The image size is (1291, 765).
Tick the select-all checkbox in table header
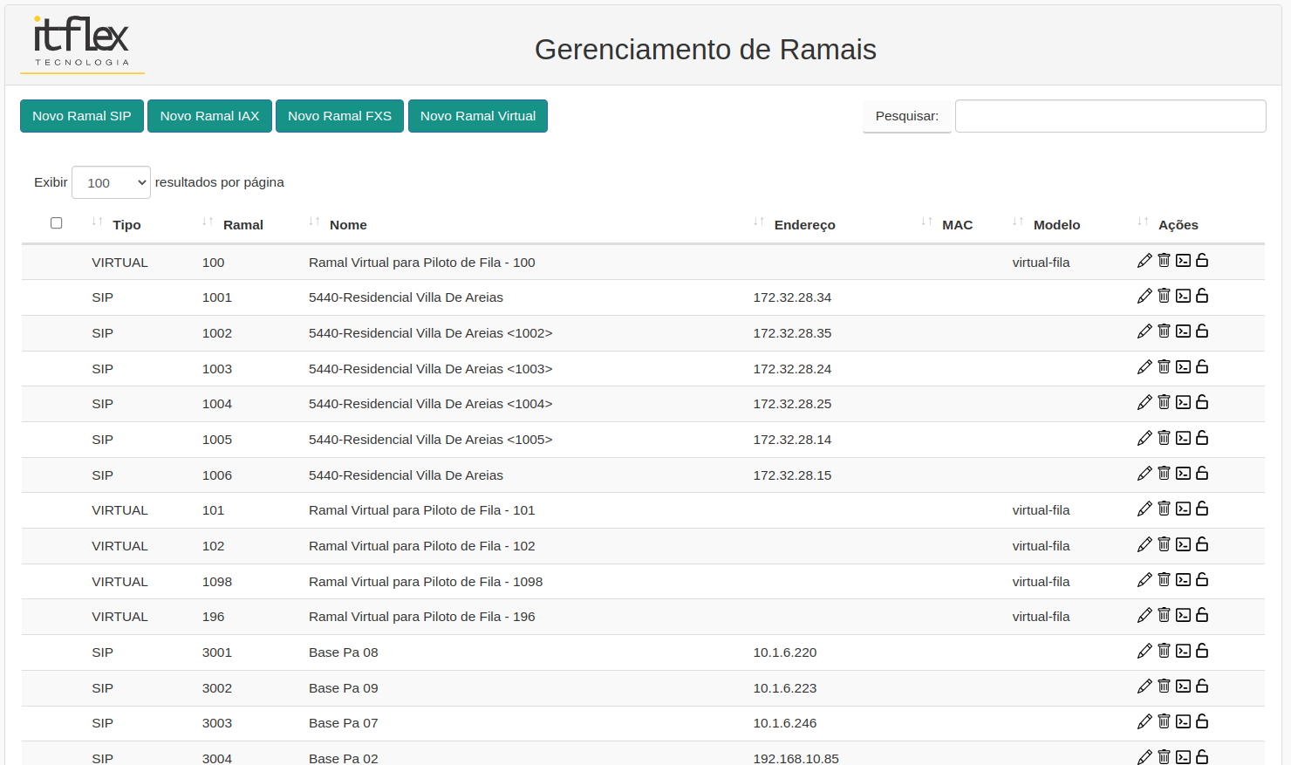[57, 223]
